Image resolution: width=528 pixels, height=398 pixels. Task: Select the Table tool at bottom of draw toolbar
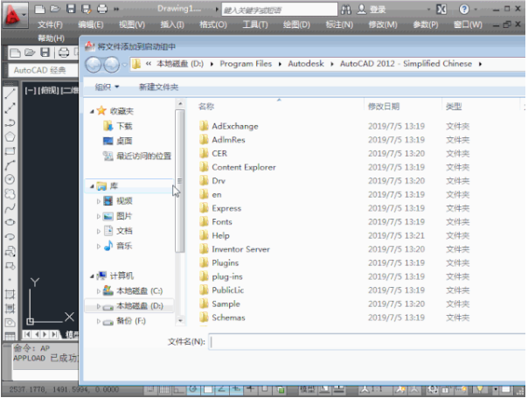tap(10, 336)
